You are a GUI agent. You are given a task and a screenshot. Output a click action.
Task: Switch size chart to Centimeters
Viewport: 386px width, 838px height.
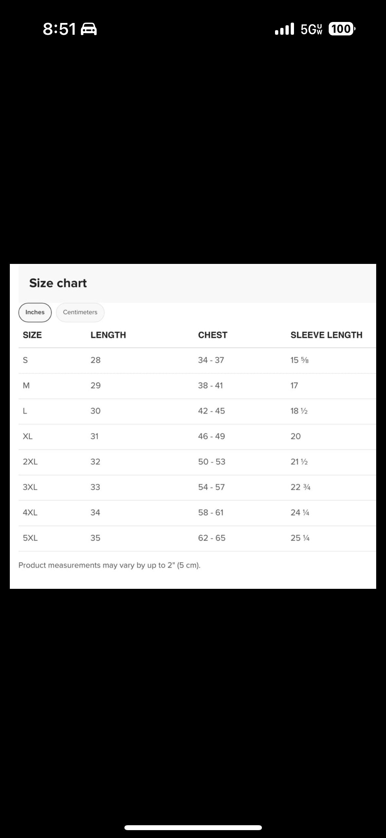click(80, 312)
